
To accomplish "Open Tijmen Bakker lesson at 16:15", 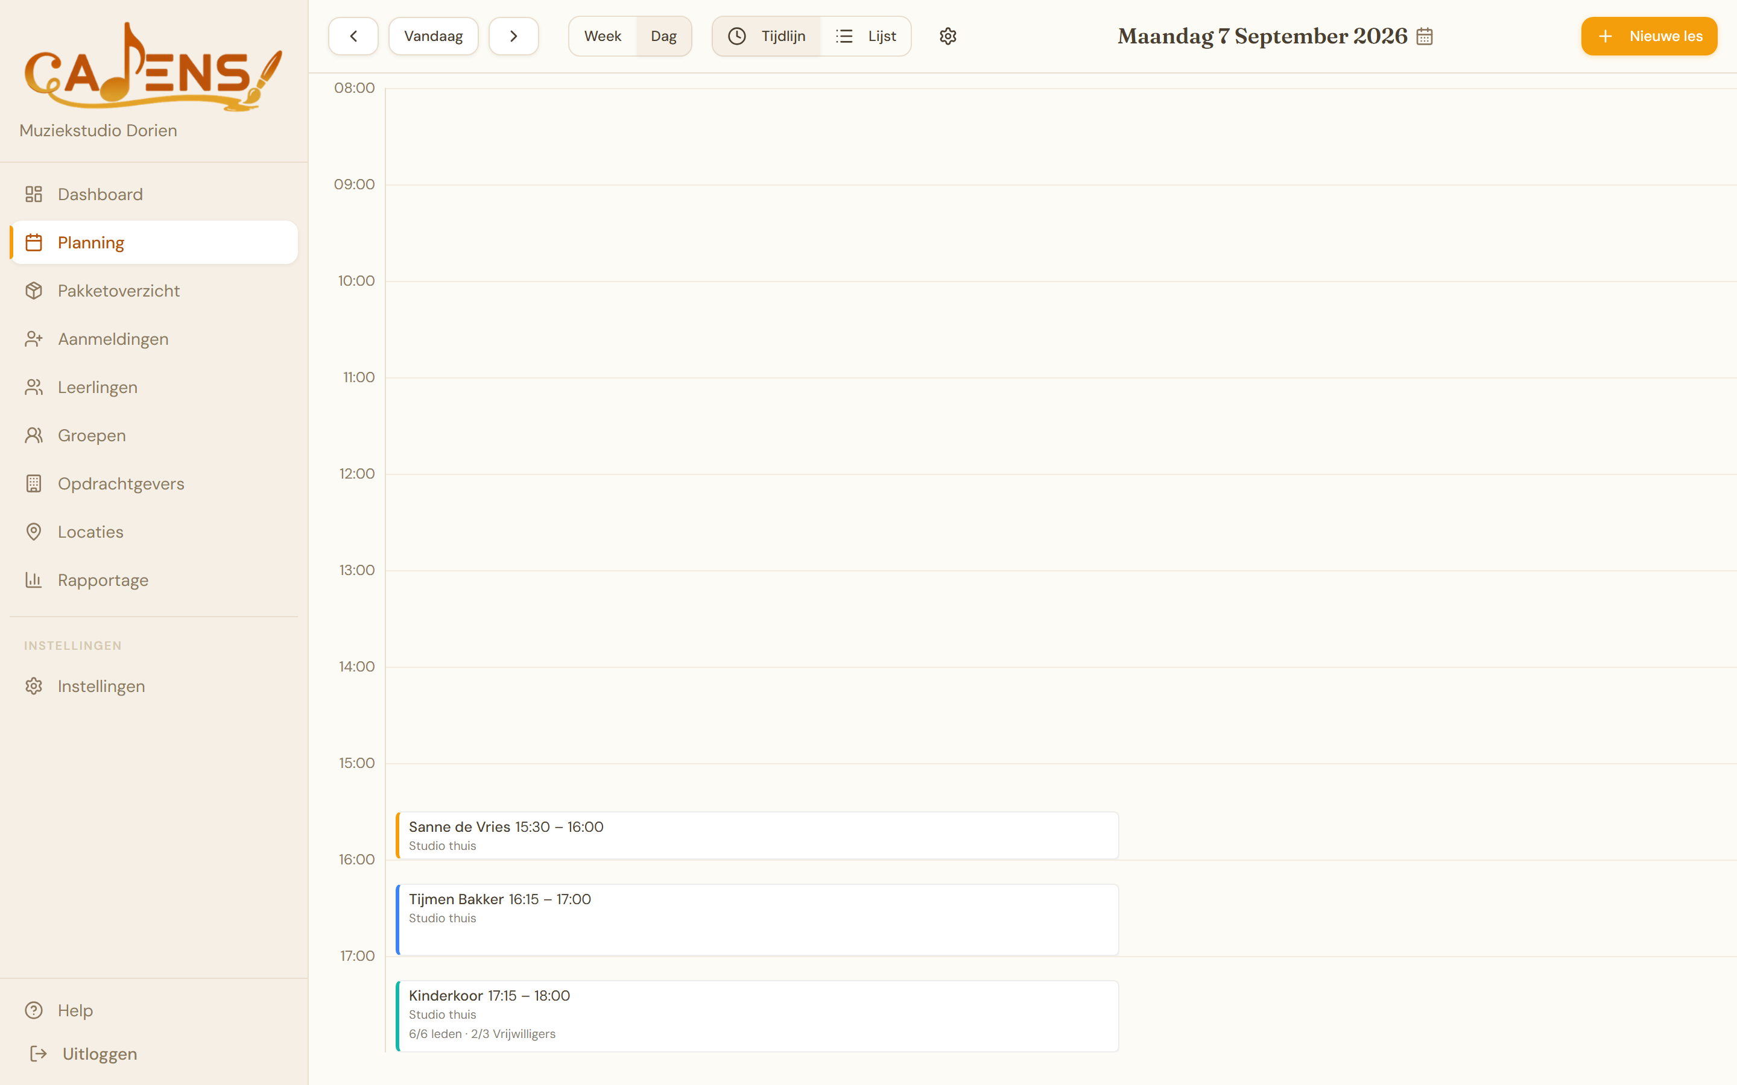I will coord(758,920).
